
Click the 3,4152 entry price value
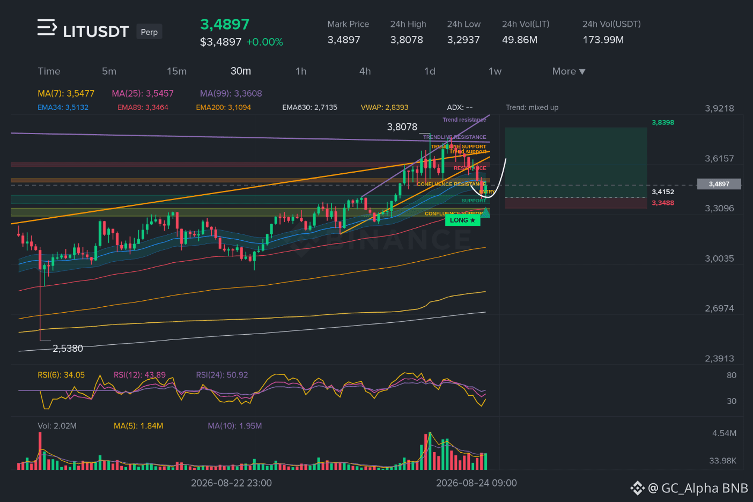[663, 191]
